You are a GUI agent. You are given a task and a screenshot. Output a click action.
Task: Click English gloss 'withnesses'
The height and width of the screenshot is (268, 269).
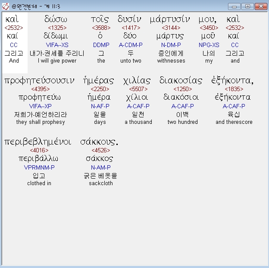[x=171, y=61]
